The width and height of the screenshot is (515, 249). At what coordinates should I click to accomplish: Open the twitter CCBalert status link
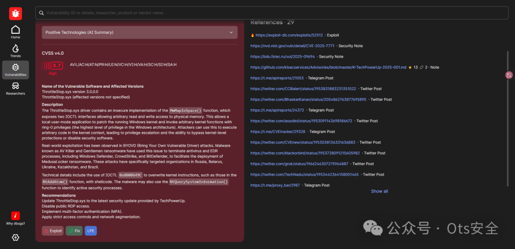tap(303, 89)
